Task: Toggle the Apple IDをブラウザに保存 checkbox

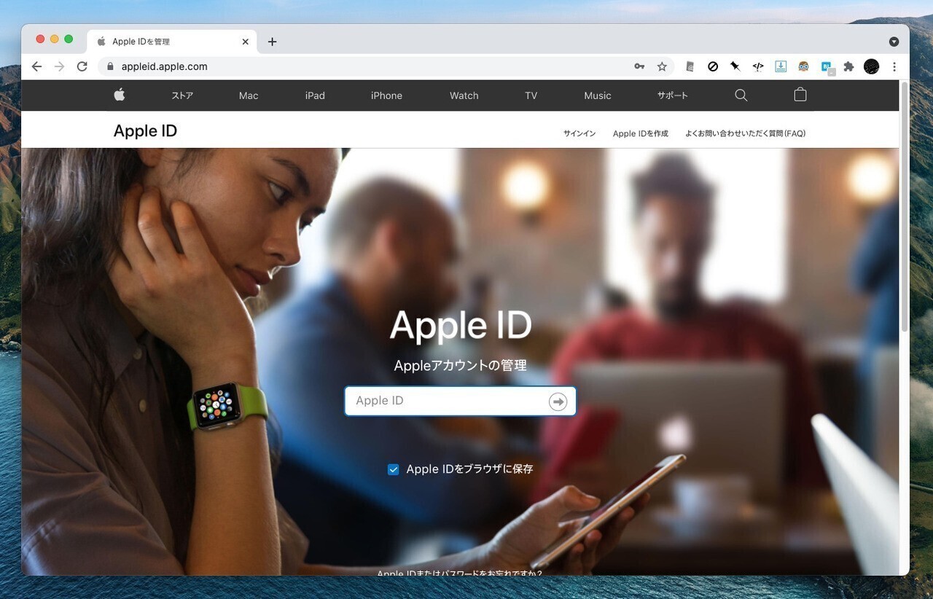Action: point(394,469)
